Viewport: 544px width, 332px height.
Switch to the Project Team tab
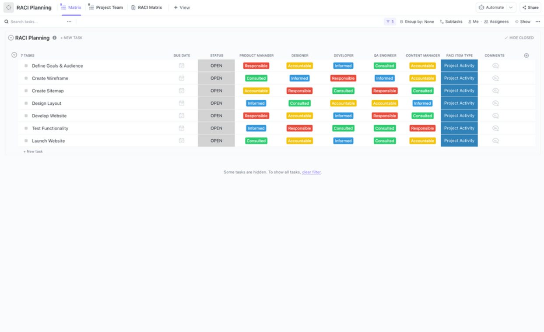click(x=105, y=7)
